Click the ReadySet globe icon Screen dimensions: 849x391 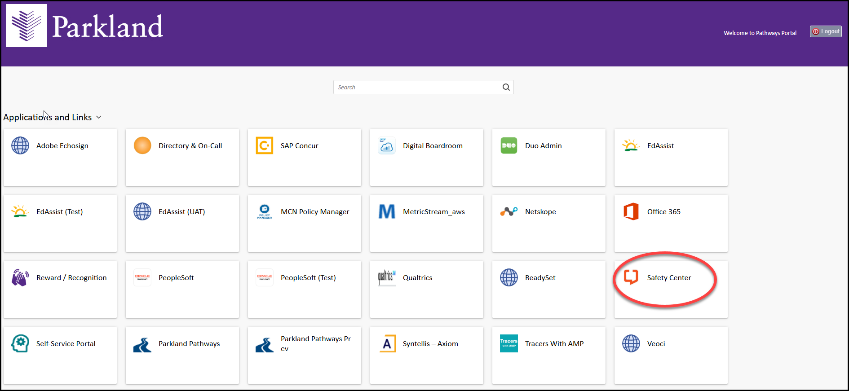click(x=509, y=277)
